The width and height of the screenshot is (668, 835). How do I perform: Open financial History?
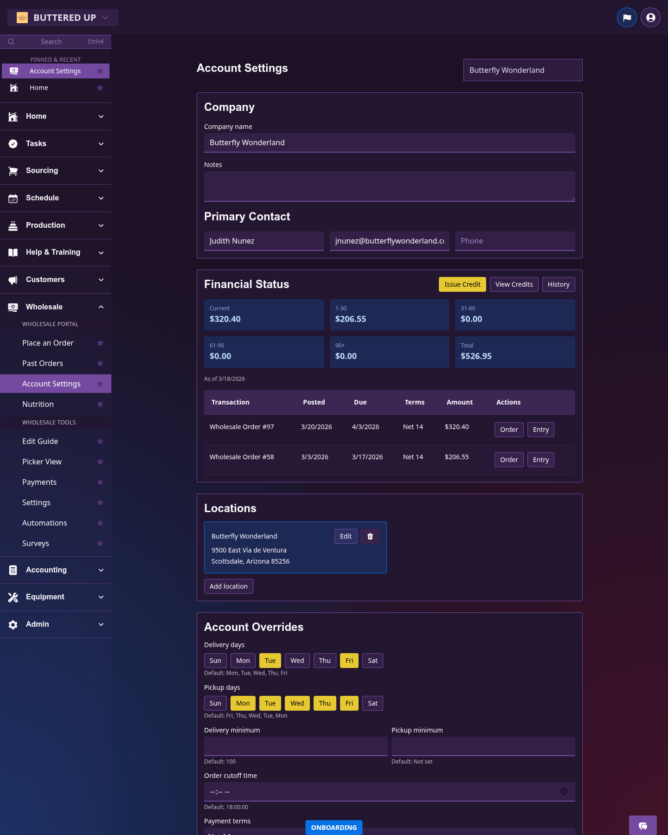coord(559,284)
